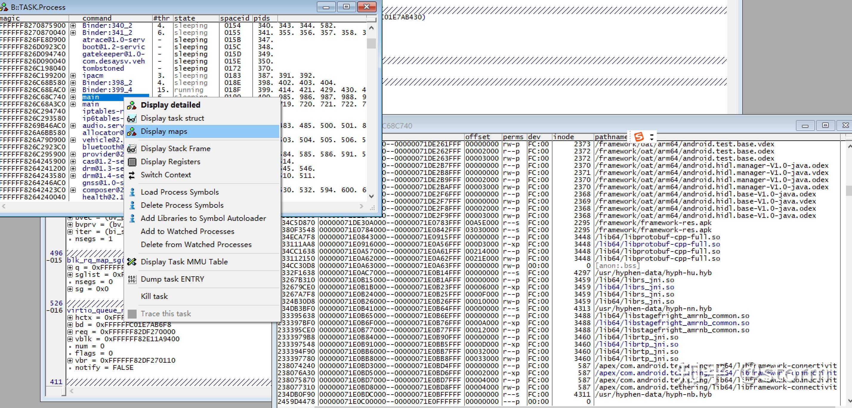This screenshot has width=852, height=408.
Task: Click the Sogou input method S icon
Action: [x=639, y=136]
